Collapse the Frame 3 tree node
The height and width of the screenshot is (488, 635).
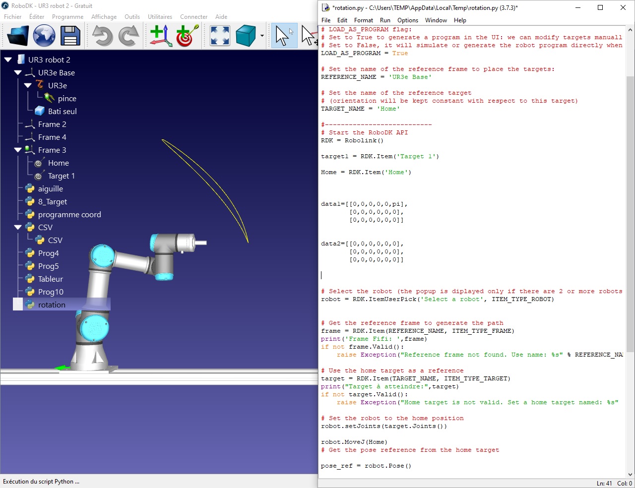tap(18, 150)
